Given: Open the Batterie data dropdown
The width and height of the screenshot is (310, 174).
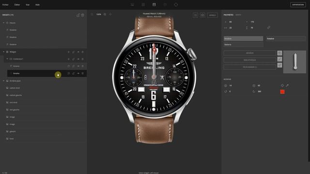Looking at the screenshot, I should [x=243, y=44].
